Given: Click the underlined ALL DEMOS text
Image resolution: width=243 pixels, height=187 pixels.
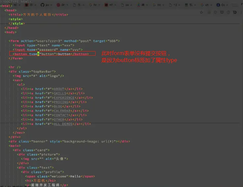Looking at the screenshot, I should (x=63, y=124).
